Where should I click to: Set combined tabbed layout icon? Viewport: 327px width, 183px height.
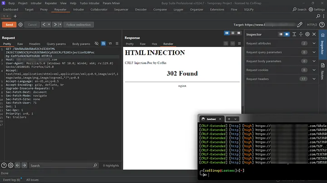tap(239, 33)
